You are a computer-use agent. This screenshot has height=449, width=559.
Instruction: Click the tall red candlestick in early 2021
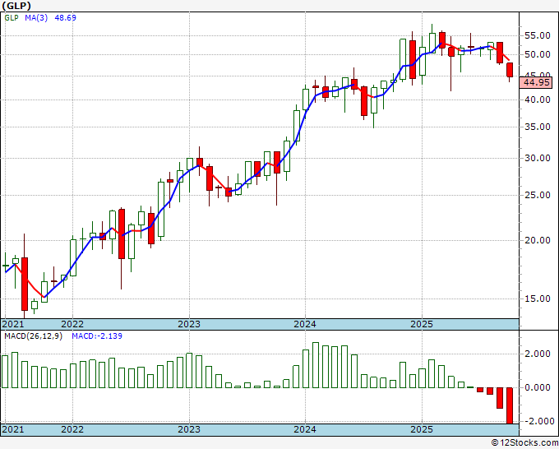[x=25, y=284]
